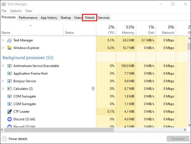Click the vertical scrollbar thumb
191x144 pixels.
pos(189,46)
